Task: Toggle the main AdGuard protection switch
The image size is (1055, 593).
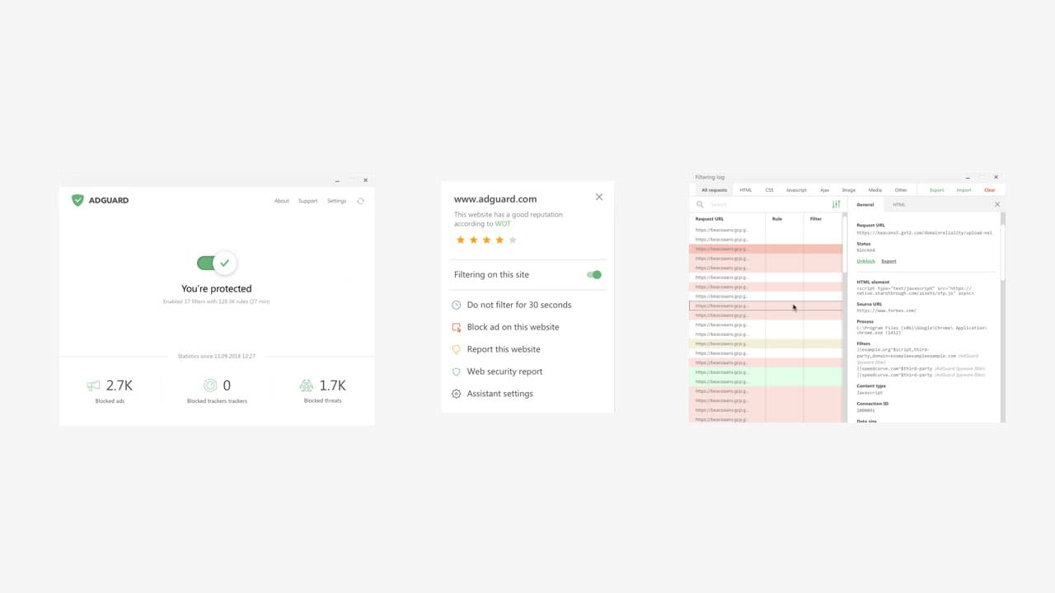Action: [217, 263]
